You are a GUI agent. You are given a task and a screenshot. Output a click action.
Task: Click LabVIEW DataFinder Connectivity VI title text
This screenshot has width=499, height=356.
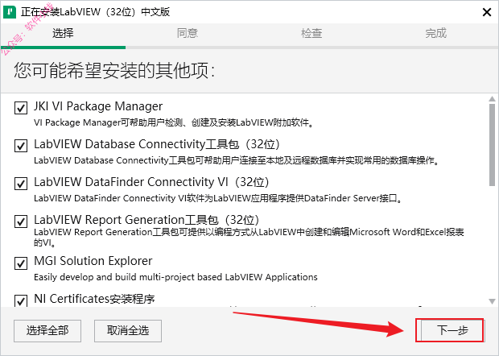pyautogui.click(x=151, y=182)
